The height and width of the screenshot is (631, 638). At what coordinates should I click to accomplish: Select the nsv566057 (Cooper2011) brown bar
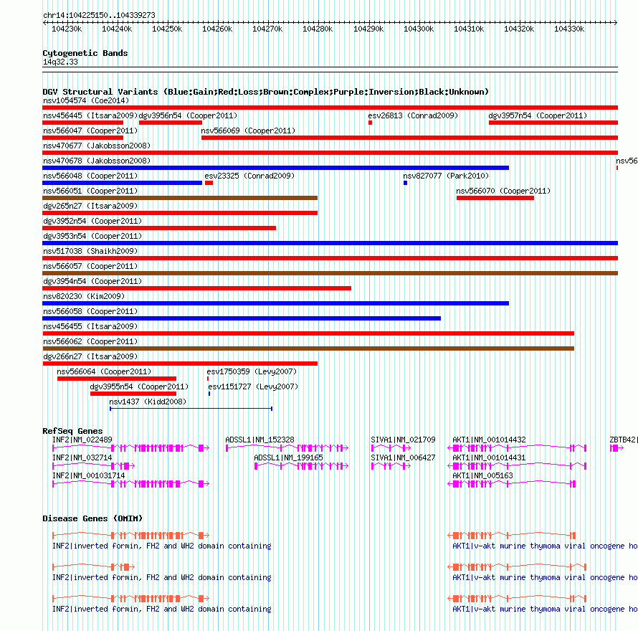(330, 273)
